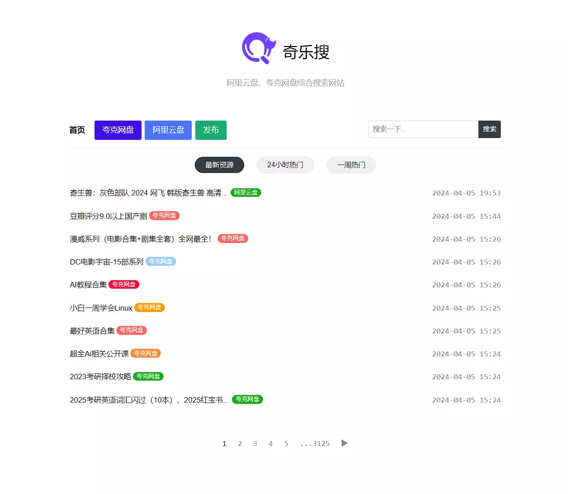Screen dimensions: 568x494
Task: Click the dark 搜索 button
Action: click(x=489, y=129)
